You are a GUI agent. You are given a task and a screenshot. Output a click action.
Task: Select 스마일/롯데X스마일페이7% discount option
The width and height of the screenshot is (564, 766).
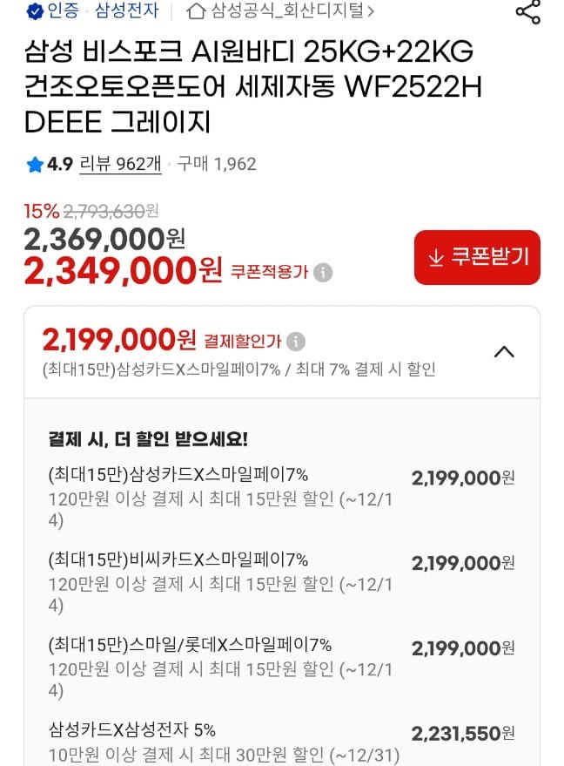coord(281,668)
